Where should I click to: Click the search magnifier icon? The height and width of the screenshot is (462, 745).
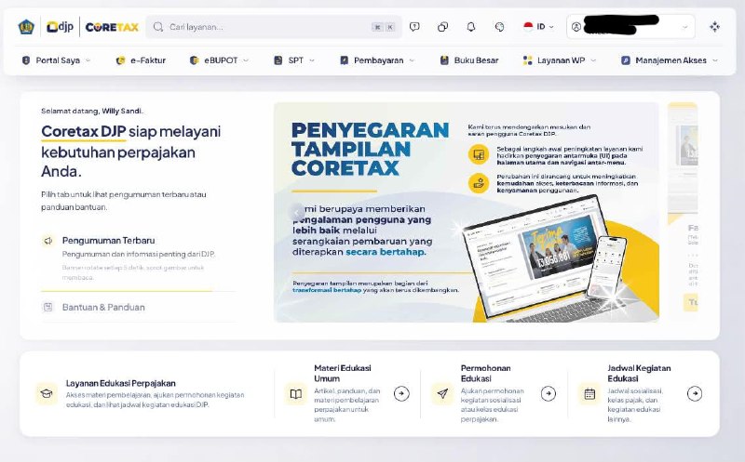(158, 27)
